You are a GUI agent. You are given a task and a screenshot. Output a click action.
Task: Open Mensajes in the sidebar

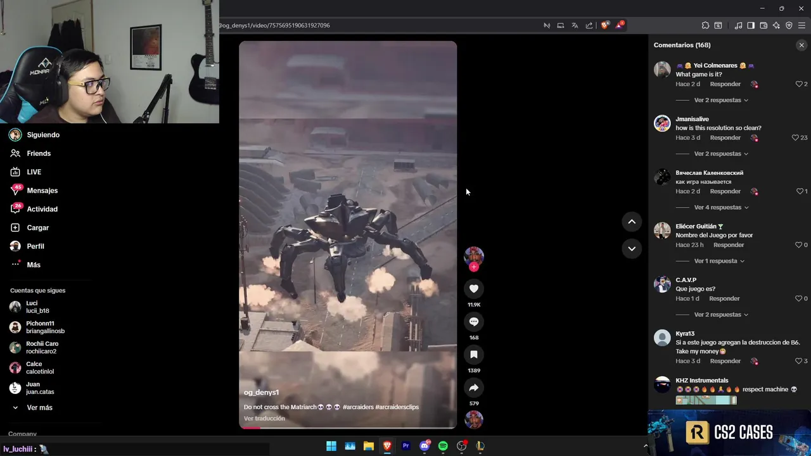coord(42,191)
